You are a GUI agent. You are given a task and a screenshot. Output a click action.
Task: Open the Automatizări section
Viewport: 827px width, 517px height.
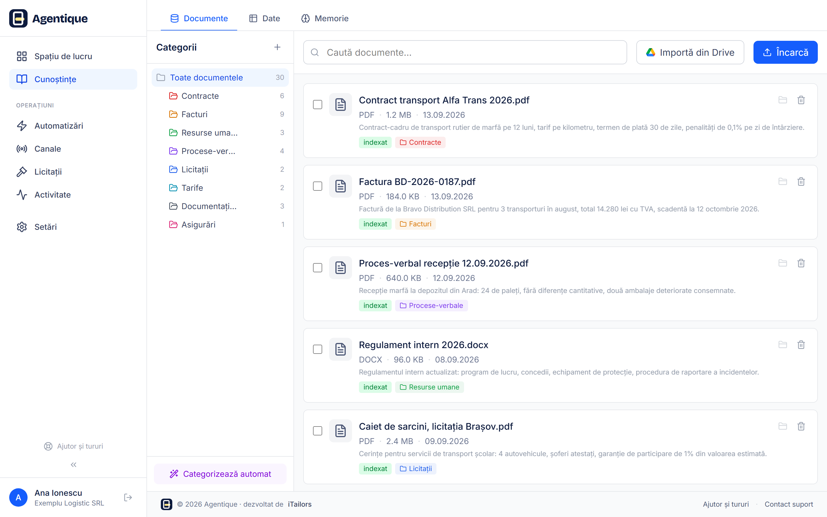tap(73, 126)
